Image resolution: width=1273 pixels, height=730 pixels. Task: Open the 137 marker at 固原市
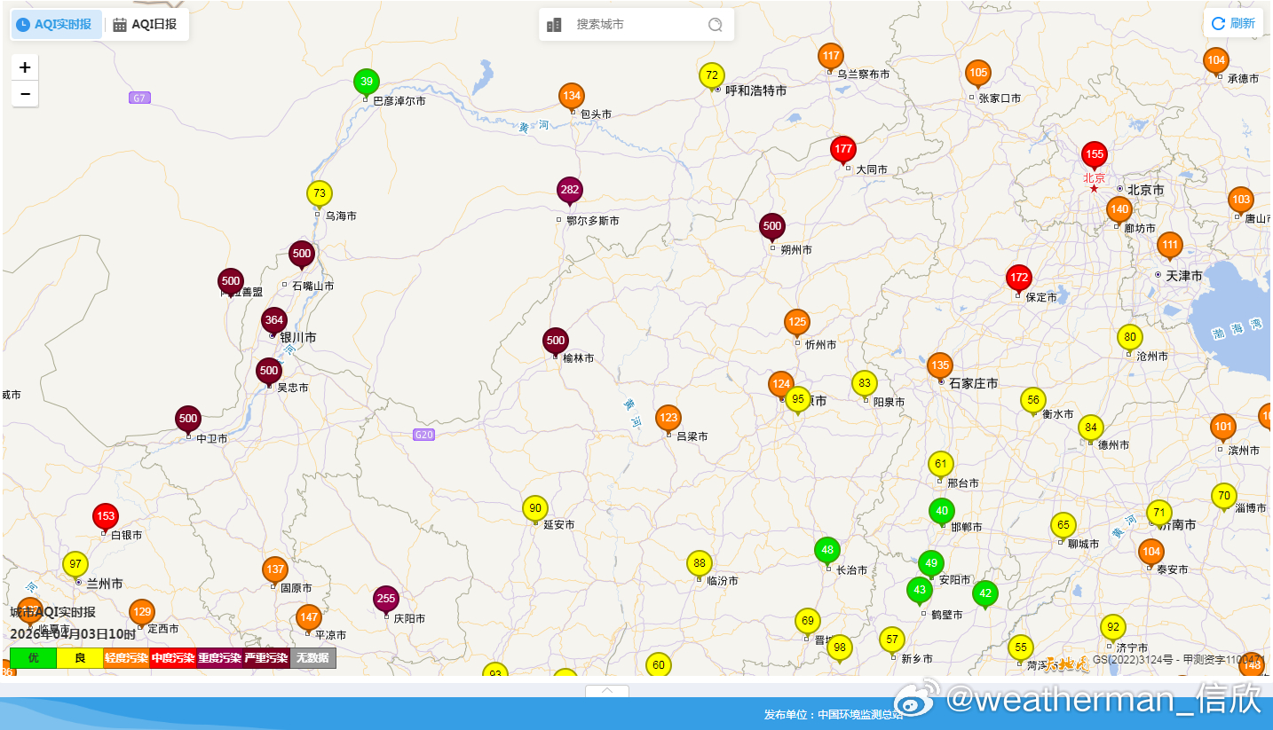(x=275, y=569)
